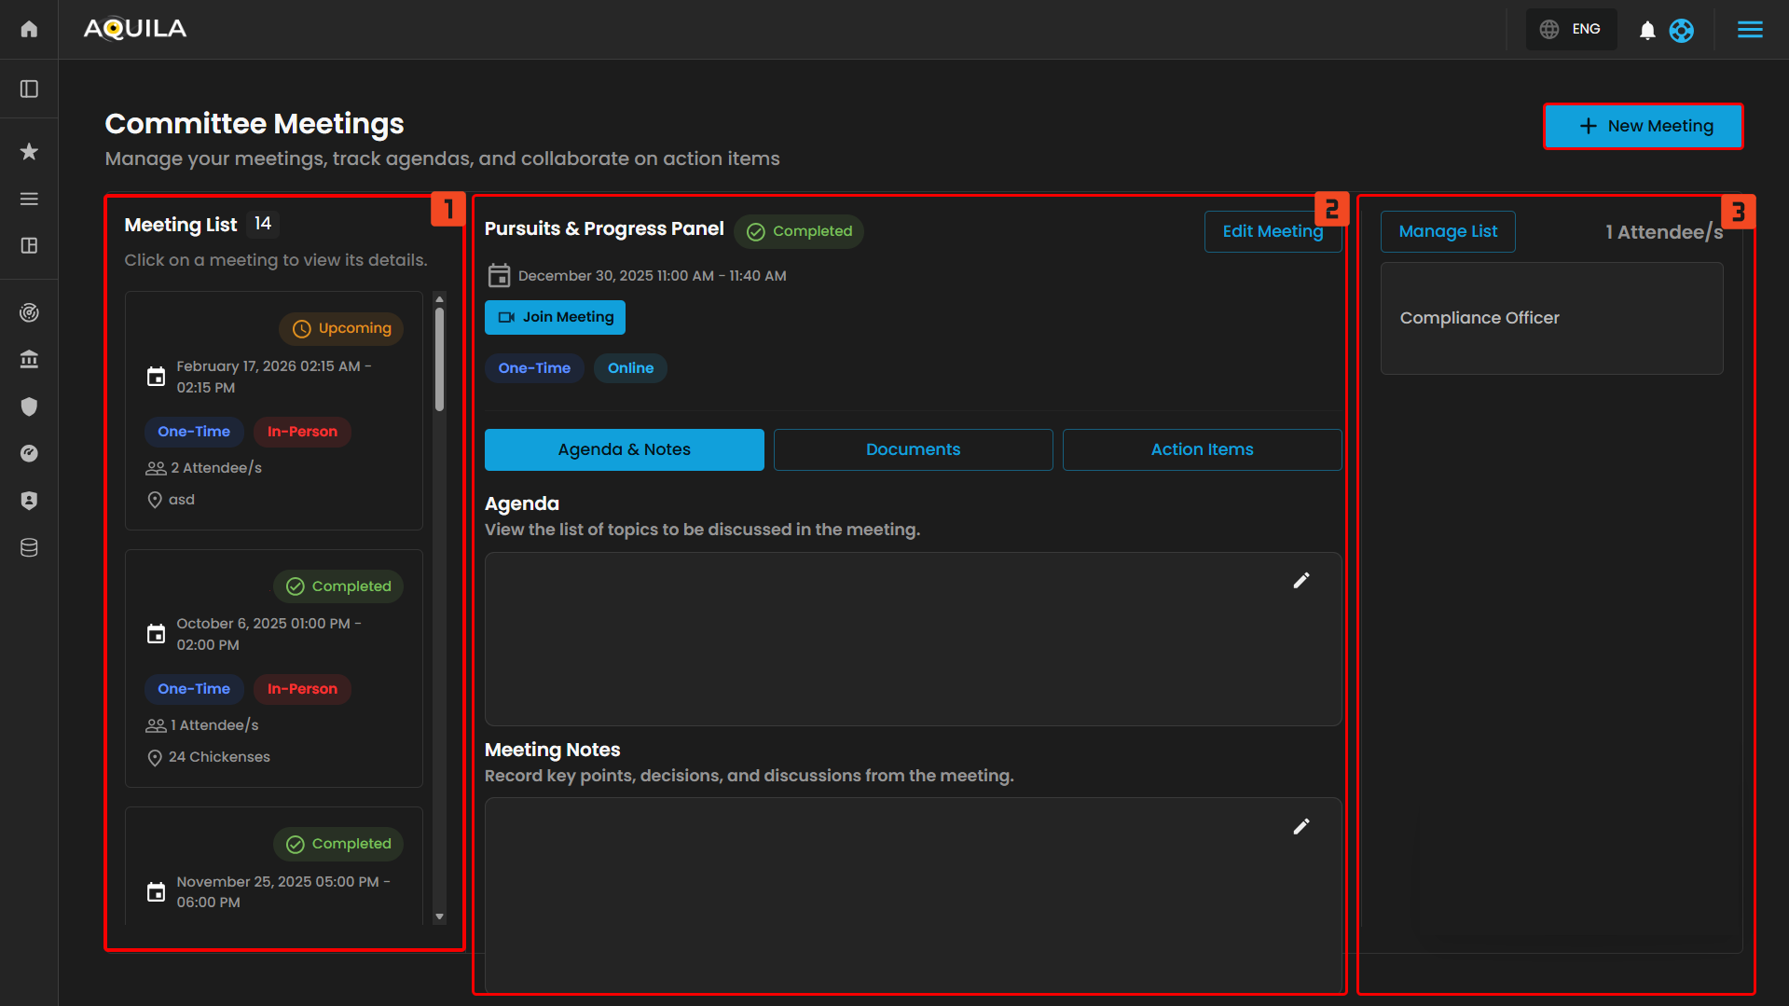Click the Join Meeting button
The height and width of the screenshot is (1006, 1789).
click(555, 317)
